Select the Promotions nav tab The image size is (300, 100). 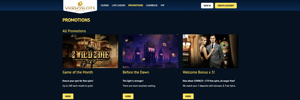click(x=135, y=5)
